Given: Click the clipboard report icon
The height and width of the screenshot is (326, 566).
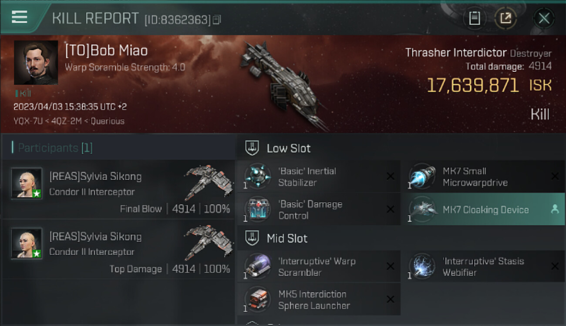Looking at the screenshot, I should pos(474,18).
